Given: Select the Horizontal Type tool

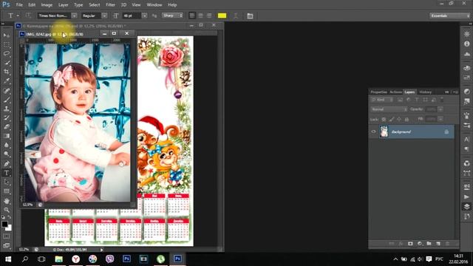Looking at the screenshot, I should coord(7,173).
